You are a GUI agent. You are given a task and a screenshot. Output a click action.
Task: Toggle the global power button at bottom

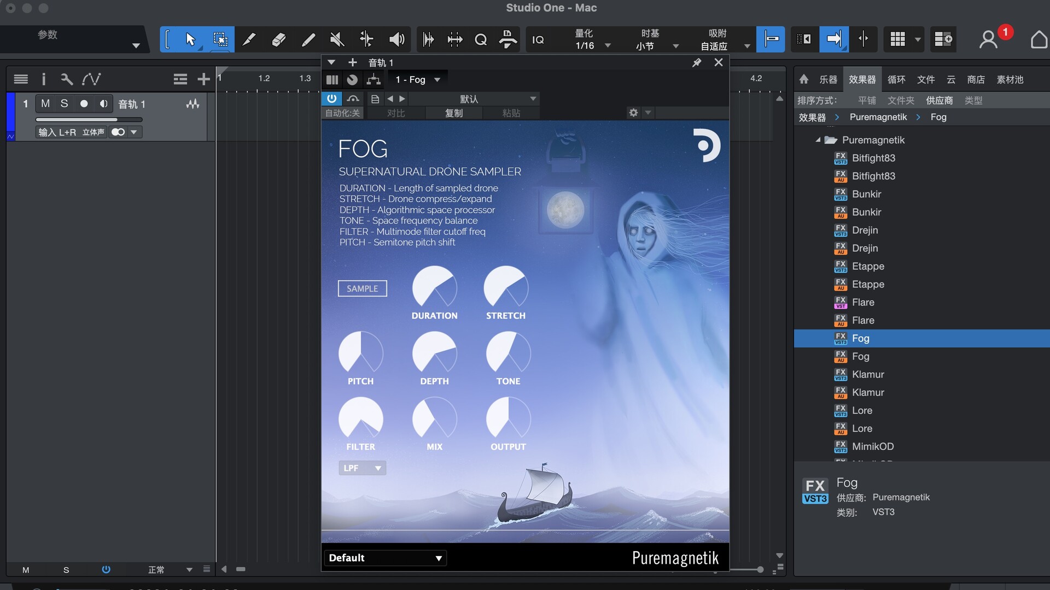click(x=106, y=569)
